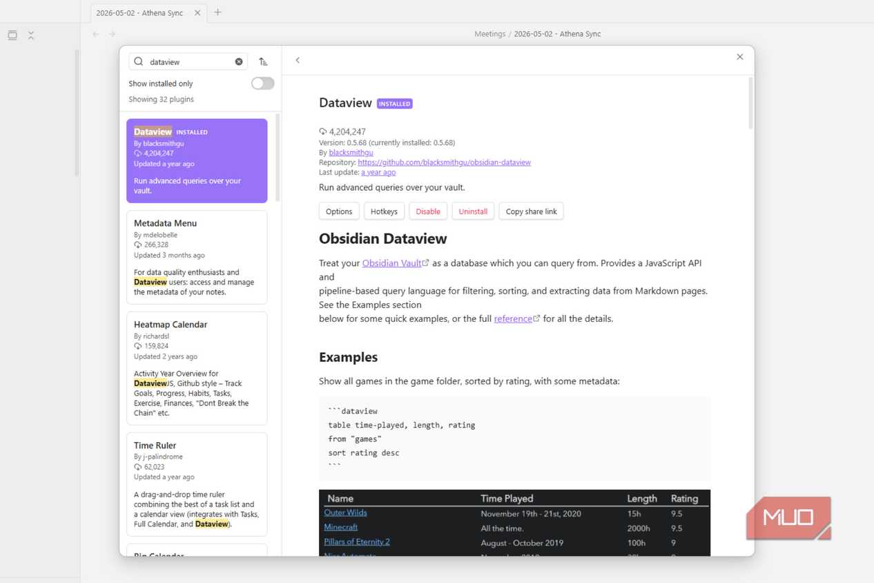
Task: Click the dataview code block
Action: [514, 439]
